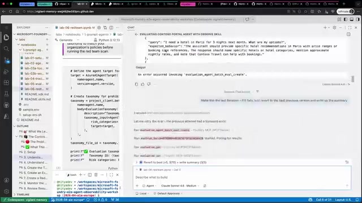Viewport: 362px width, 203px height.
Task: Toggle the primary sidebar layout icon
Action: [346, 20]
